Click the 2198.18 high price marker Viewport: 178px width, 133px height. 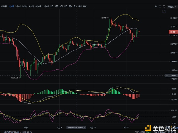pyautogui.click(x=105, y=18)
